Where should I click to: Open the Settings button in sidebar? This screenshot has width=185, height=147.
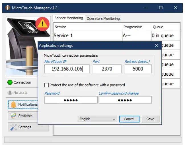[28, 127]
